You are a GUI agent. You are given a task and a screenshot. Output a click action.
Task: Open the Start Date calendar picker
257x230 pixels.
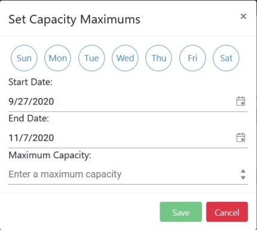(241, 101)
